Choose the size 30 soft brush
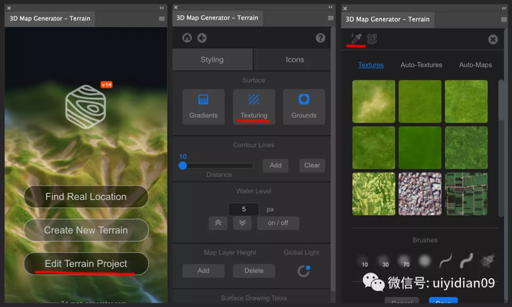This screenshot has width=512, height=307. pos(384,262)
